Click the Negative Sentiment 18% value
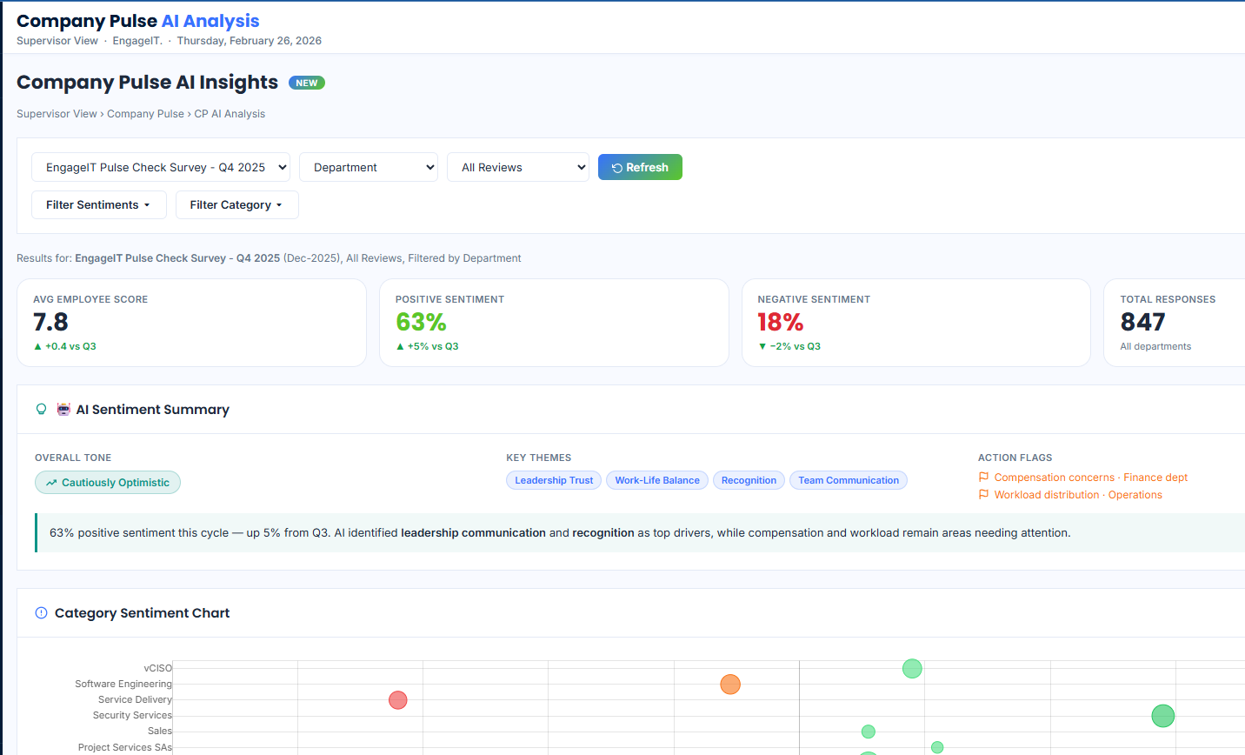Screen dimensions: 1245x755 (781, 323)
